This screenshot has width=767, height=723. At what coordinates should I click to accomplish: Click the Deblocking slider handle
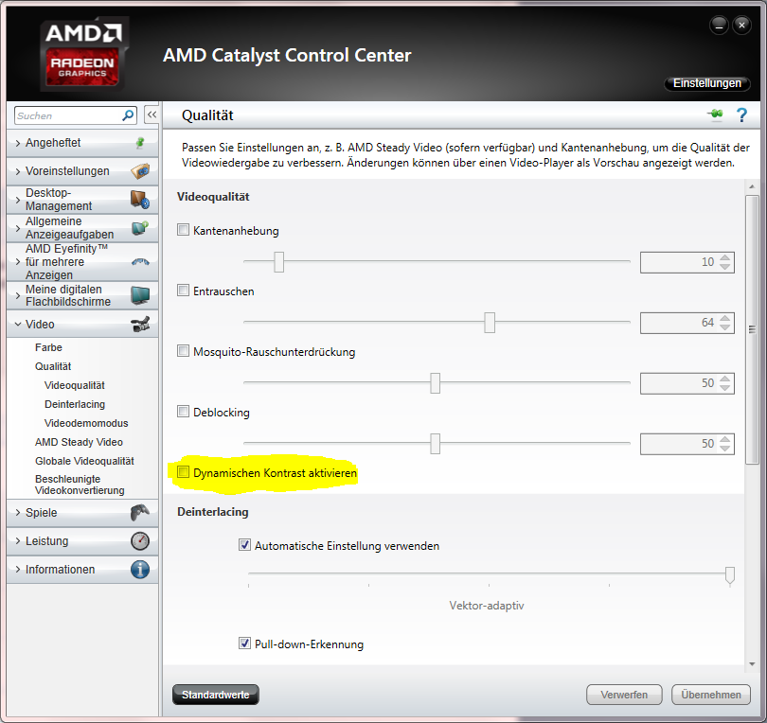[x=435, y=444]
